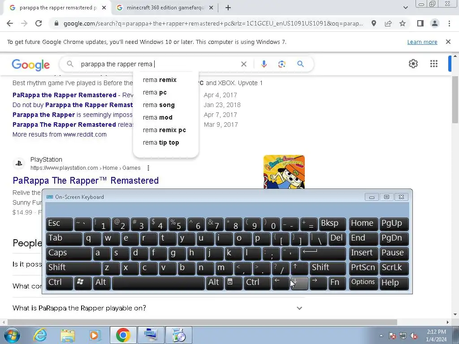Launch Internet Explorer from taskbar
Image resolution: width=459 pixels, height=344 pixels.
point(40,335)
